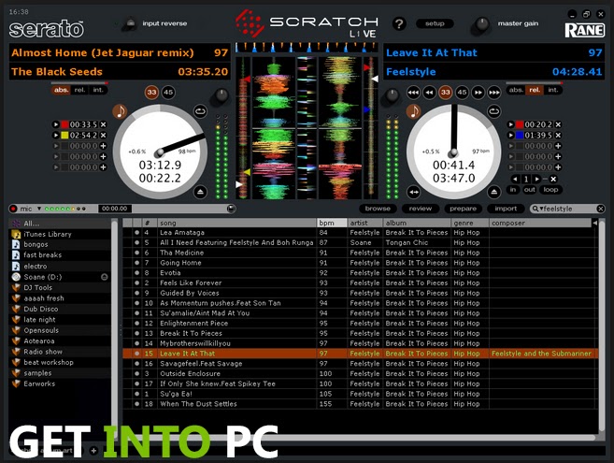Click the right deck bend arrows icon

[413, 192]
